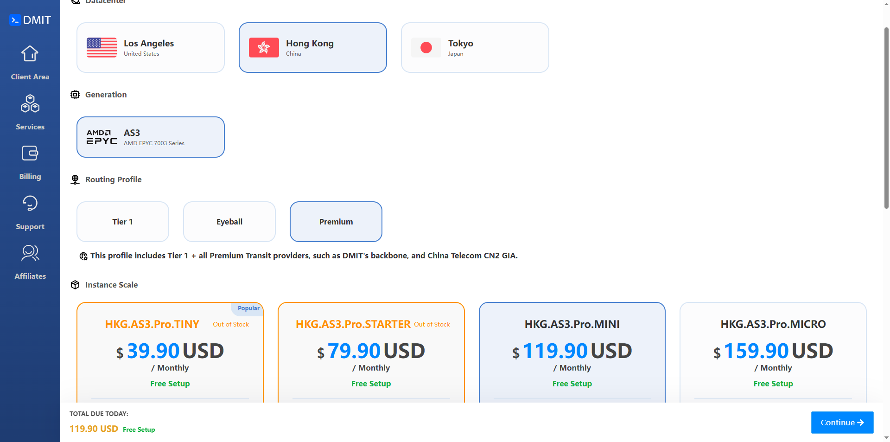Click the Generation chip icon
The width and height of the screenshot is (890, 442).
tap(75, 95)
